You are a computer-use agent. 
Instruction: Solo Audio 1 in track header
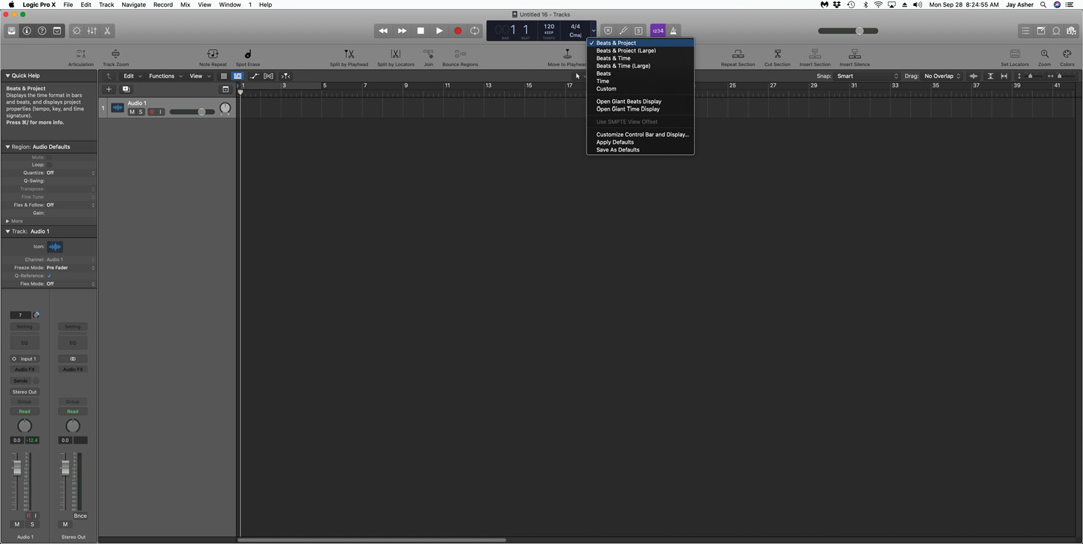(x=140, y=112)
